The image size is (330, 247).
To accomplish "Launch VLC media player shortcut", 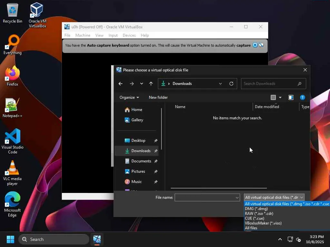I will pyautogui.click(x=13, y=173).
